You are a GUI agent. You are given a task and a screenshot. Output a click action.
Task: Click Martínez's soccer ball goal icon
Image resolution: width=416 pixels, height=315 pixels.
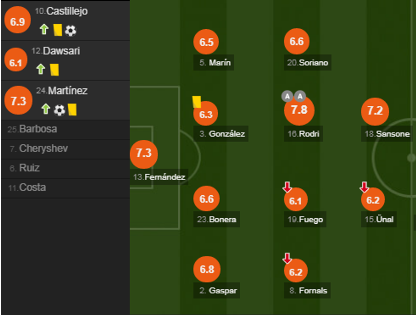59,110
